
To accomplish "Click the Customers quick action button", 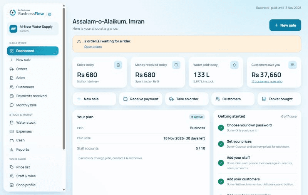I will coord(233,99).
